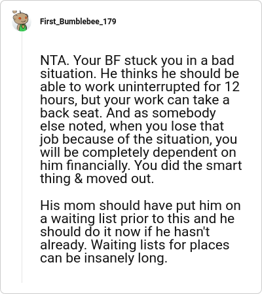This screenshot has width=262, height=294.
Task: Click the line "situation. He thinks he should be"
Action: [x=140, y=73]
